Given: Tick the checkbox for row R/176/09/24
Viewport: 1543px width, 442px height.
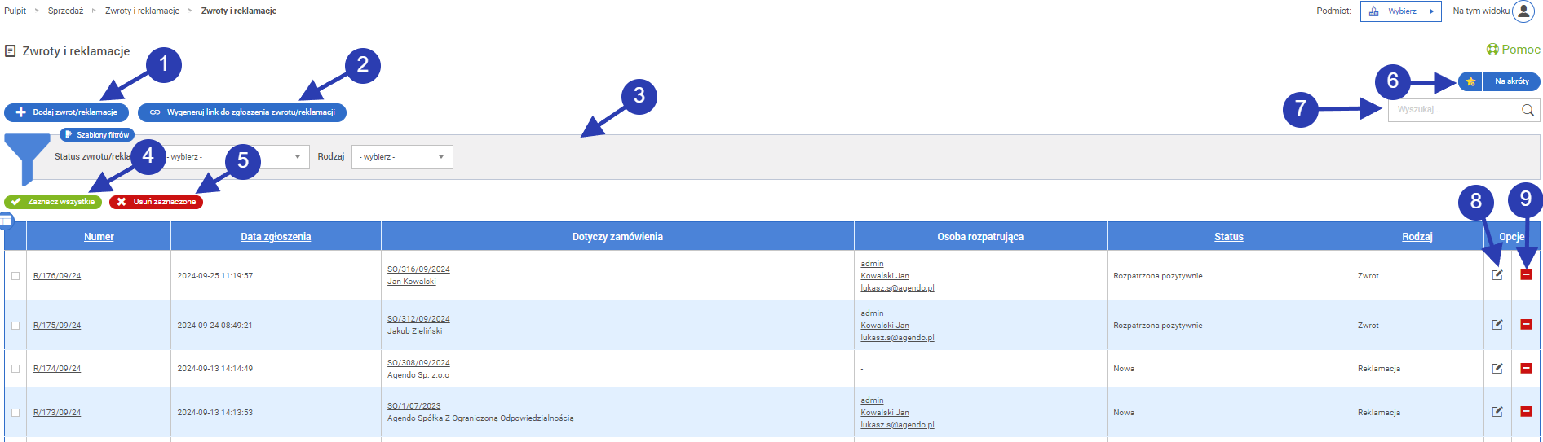Looking at the screenshot, I should click(15, 276).
